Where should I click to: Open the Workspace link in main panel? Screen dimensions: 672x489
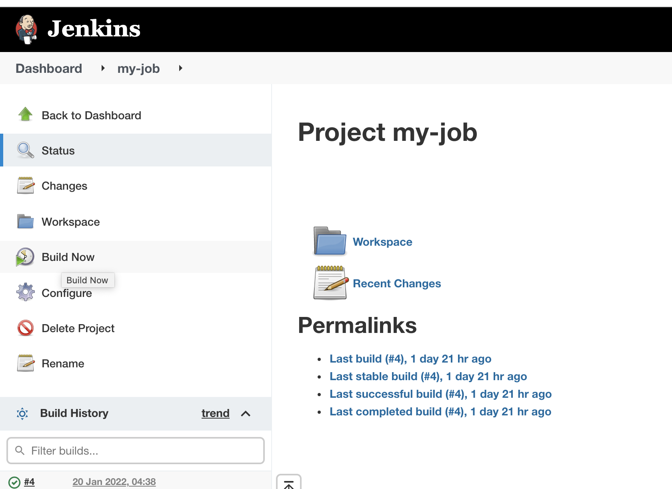click(382, 242)
